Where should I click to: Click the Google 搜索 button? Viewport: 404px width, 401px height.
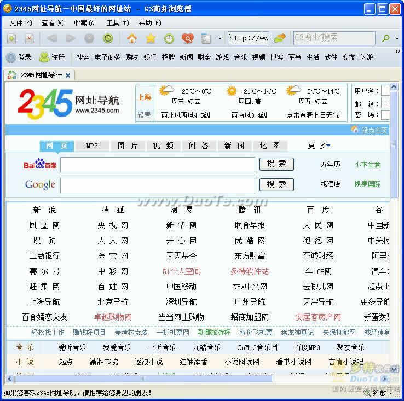(276, 185)
